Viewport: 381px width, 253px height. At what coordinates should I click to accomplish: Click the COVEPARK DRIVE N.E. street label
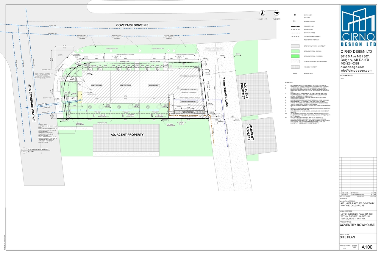133,25
